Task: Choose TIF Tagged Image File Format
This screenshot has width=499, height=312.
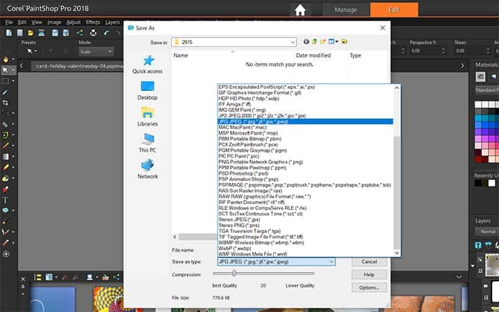Action: [306, 236]
